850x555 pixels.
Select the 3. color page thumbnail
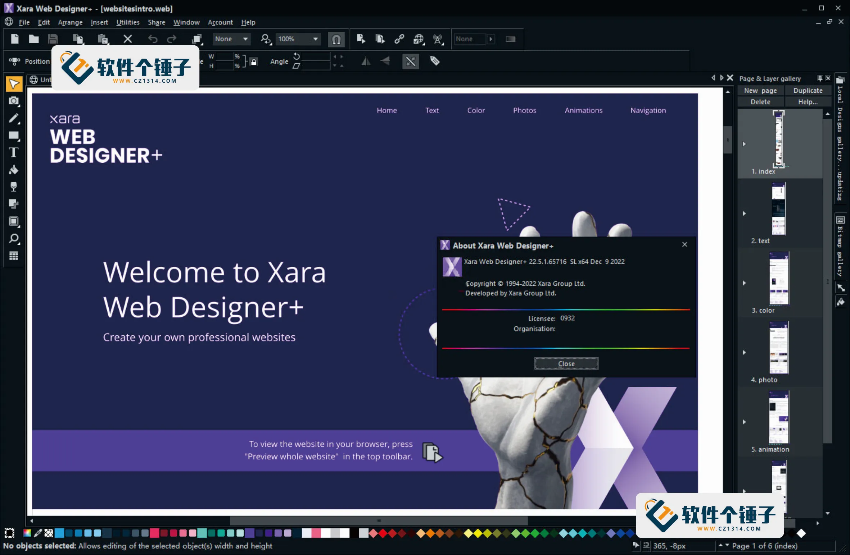coord(779,279)
